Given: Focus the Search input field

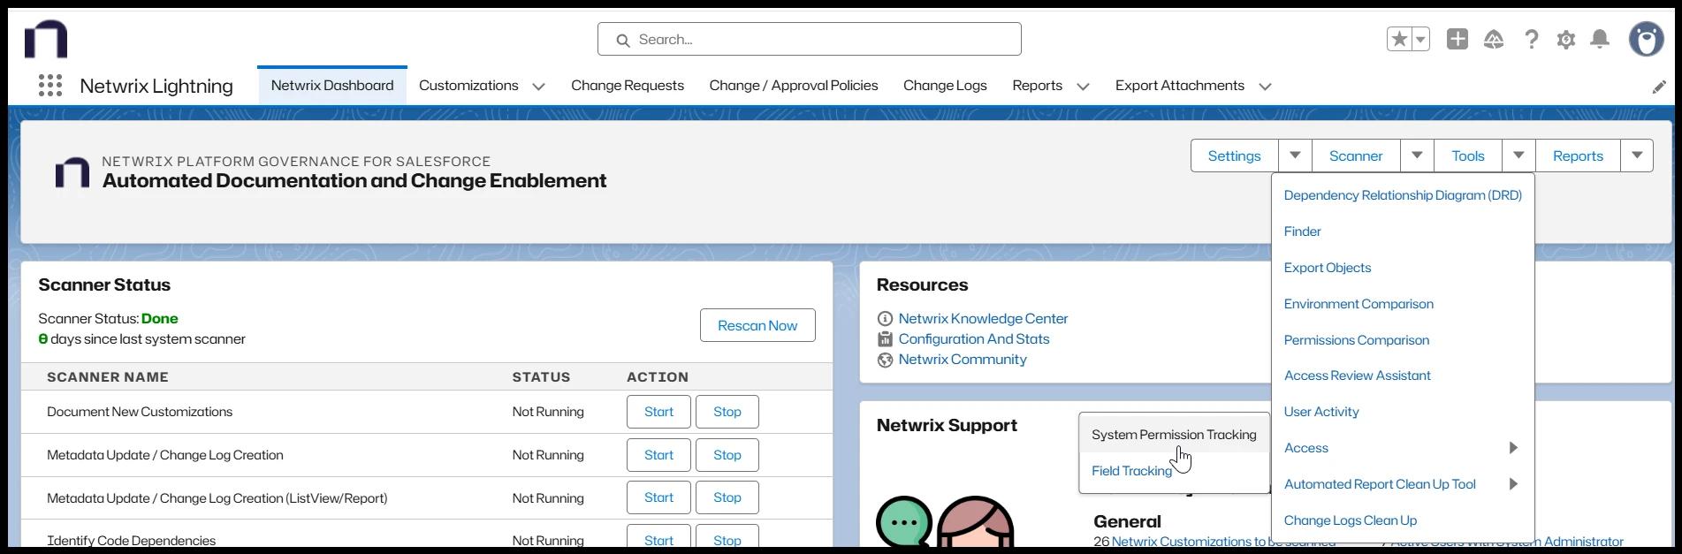Looking at the screenshot, I should click(x=810, y=39).
